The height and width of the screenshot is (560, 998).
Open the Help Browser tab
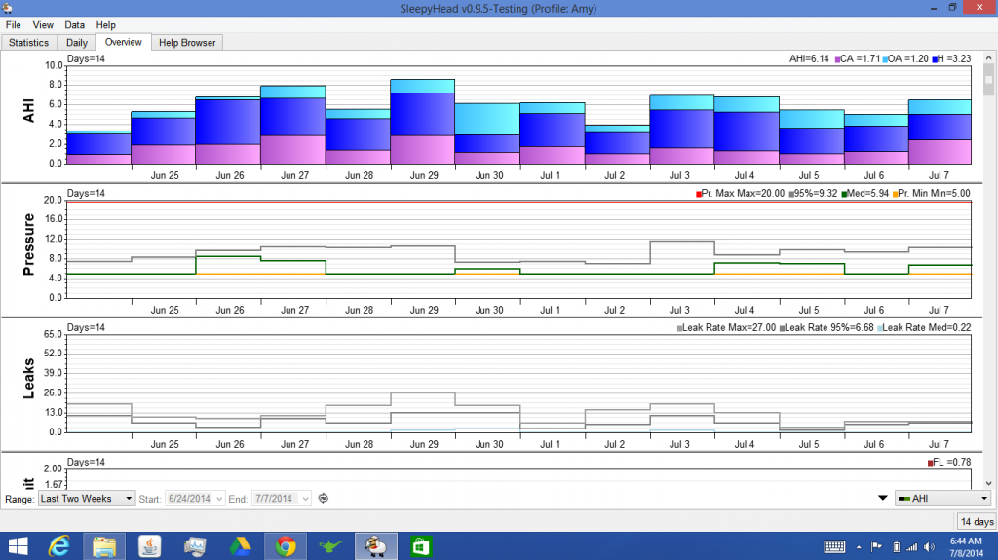(188, 43)
